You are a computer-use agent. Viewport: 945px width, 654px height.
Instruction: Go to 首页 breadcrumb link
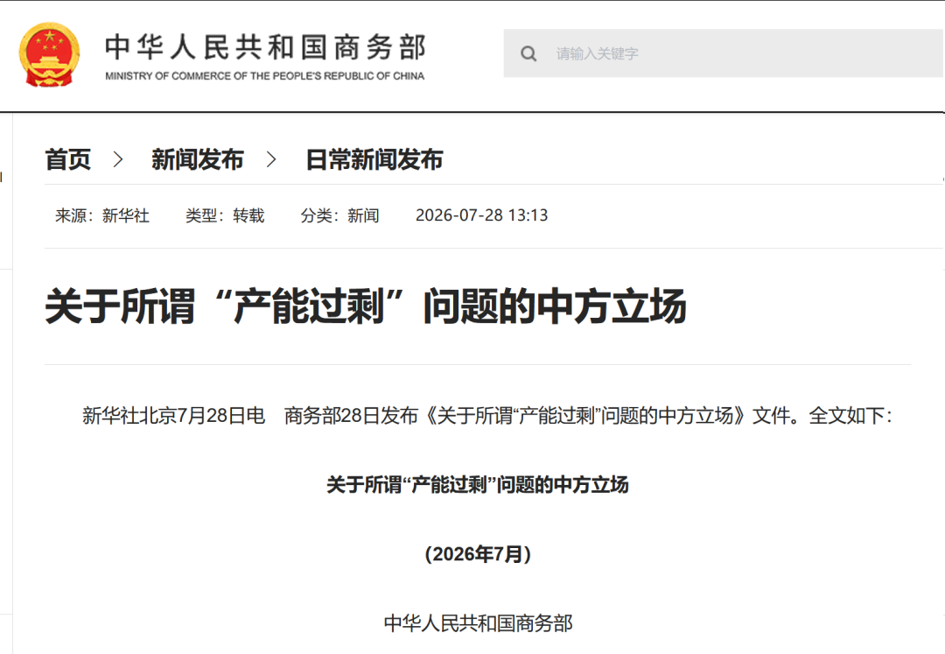click(x=68, y=159)
